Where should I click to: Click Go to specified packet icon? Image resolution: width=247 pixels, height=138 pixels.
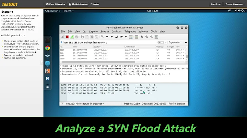(x=117, y=37)
